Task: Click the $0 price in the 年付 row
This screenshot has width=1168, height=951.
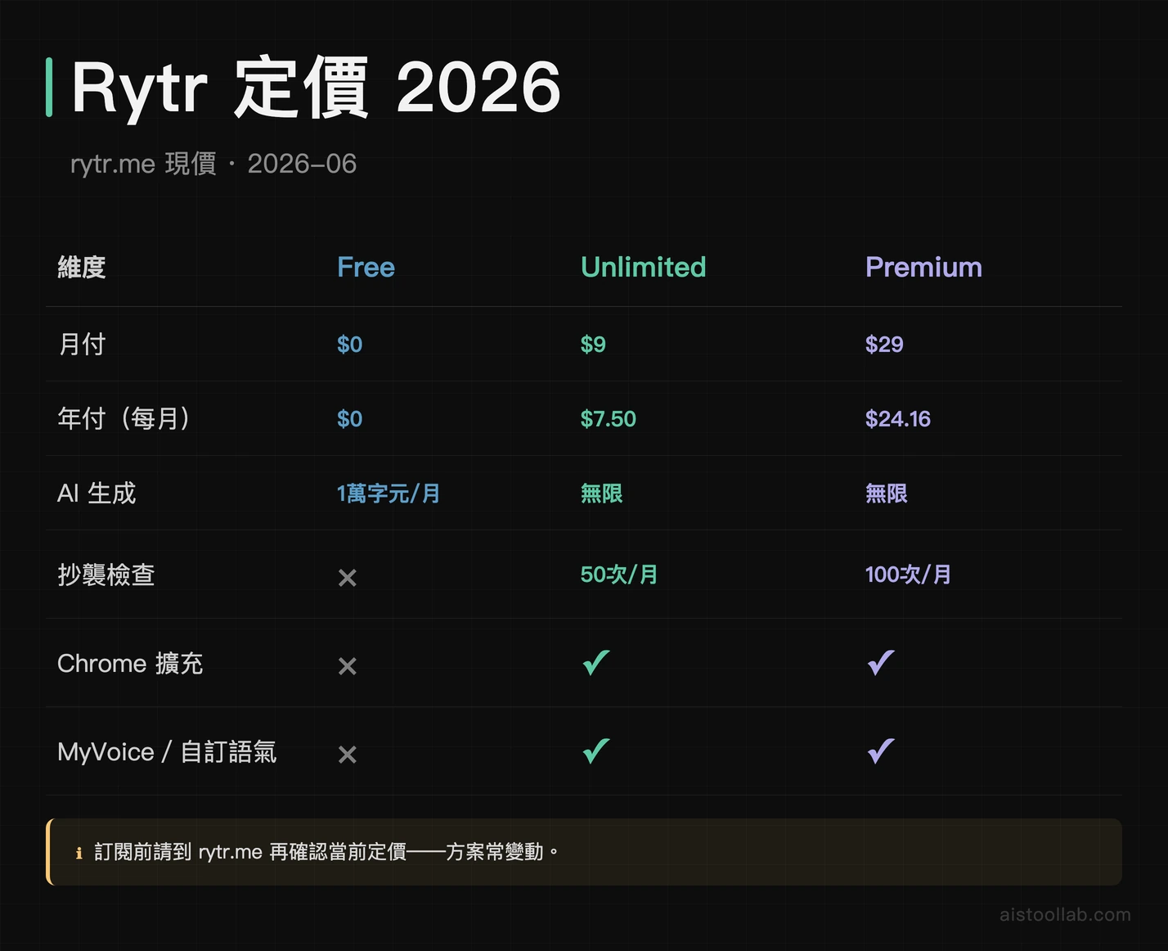Action: click(x=349, y=418)
